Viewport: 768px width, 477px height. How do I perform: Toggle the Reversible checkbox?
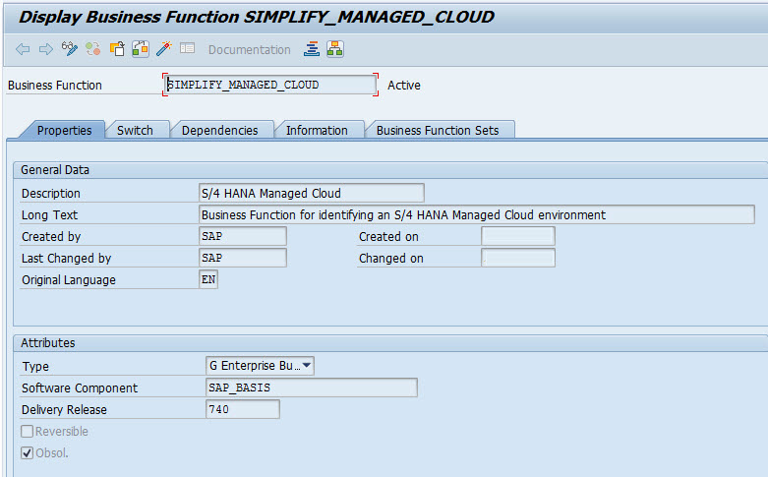(29, 432)
